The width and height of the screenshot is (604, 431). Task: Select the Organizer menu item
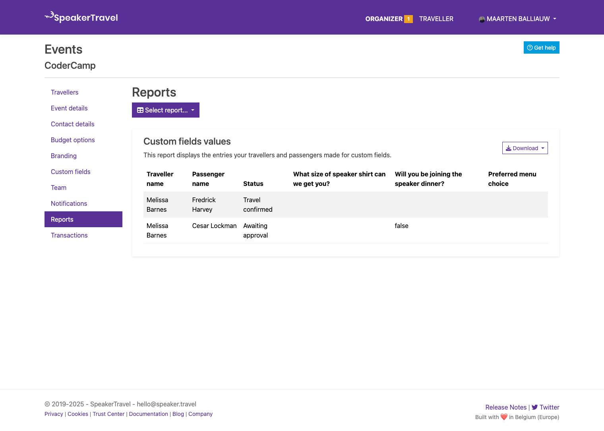[383, 19]
